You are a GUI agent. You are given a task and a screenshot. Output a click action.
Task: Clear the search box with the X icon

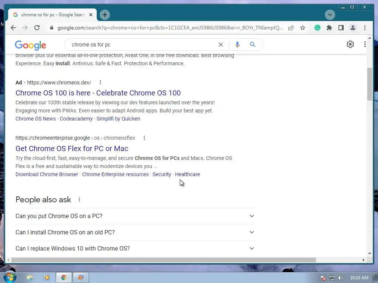(221, 45)
